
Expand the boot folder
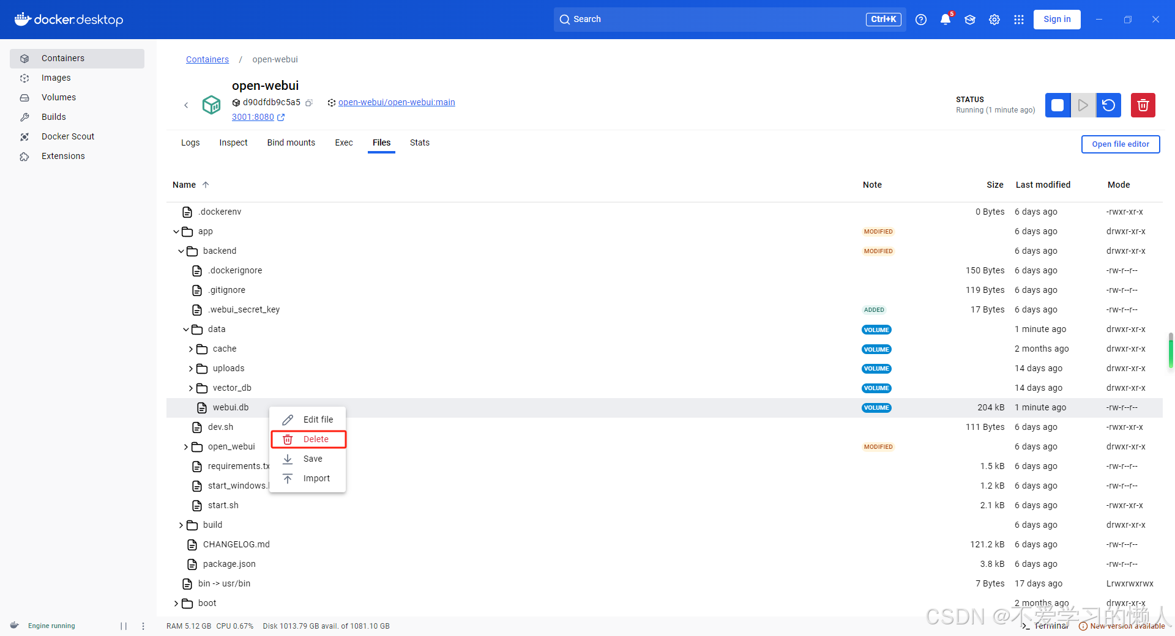(176, 603)
